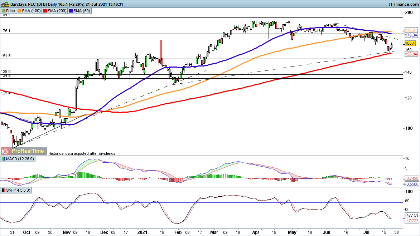Image resolution: width=420 pixels, height=236 pixels.
Task: Click the Jul label on the date axis
Action: click(x=366, y=232)
